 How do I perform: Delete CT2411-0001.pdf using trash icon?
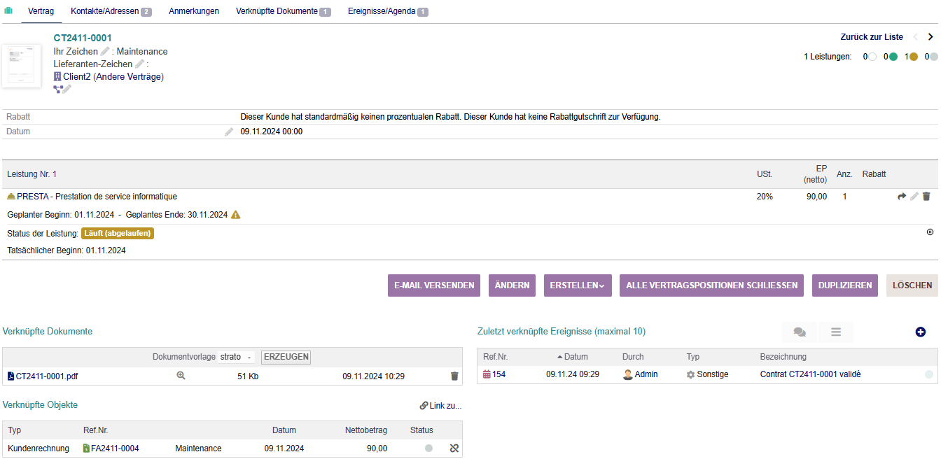click(x=454, y=376)
